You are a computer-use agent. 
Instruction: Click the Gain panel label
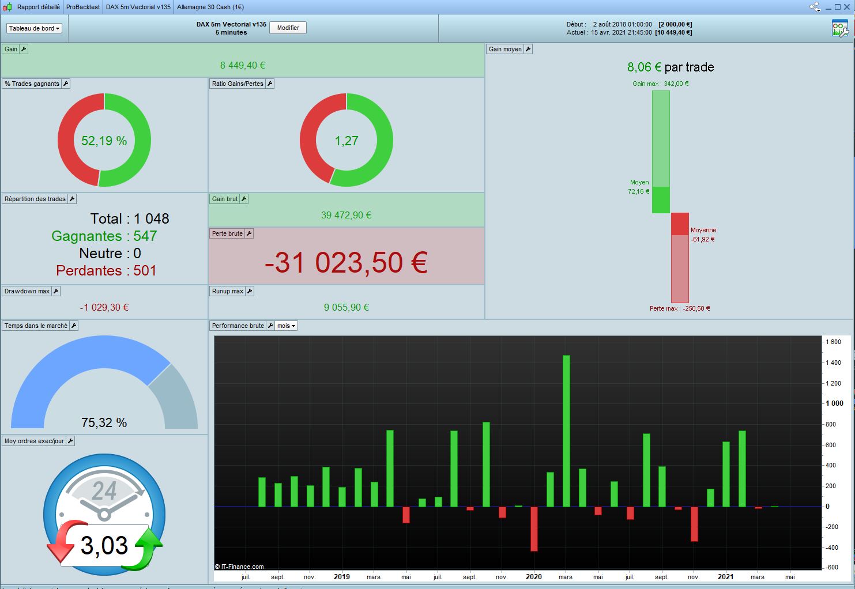coord(11,49)
